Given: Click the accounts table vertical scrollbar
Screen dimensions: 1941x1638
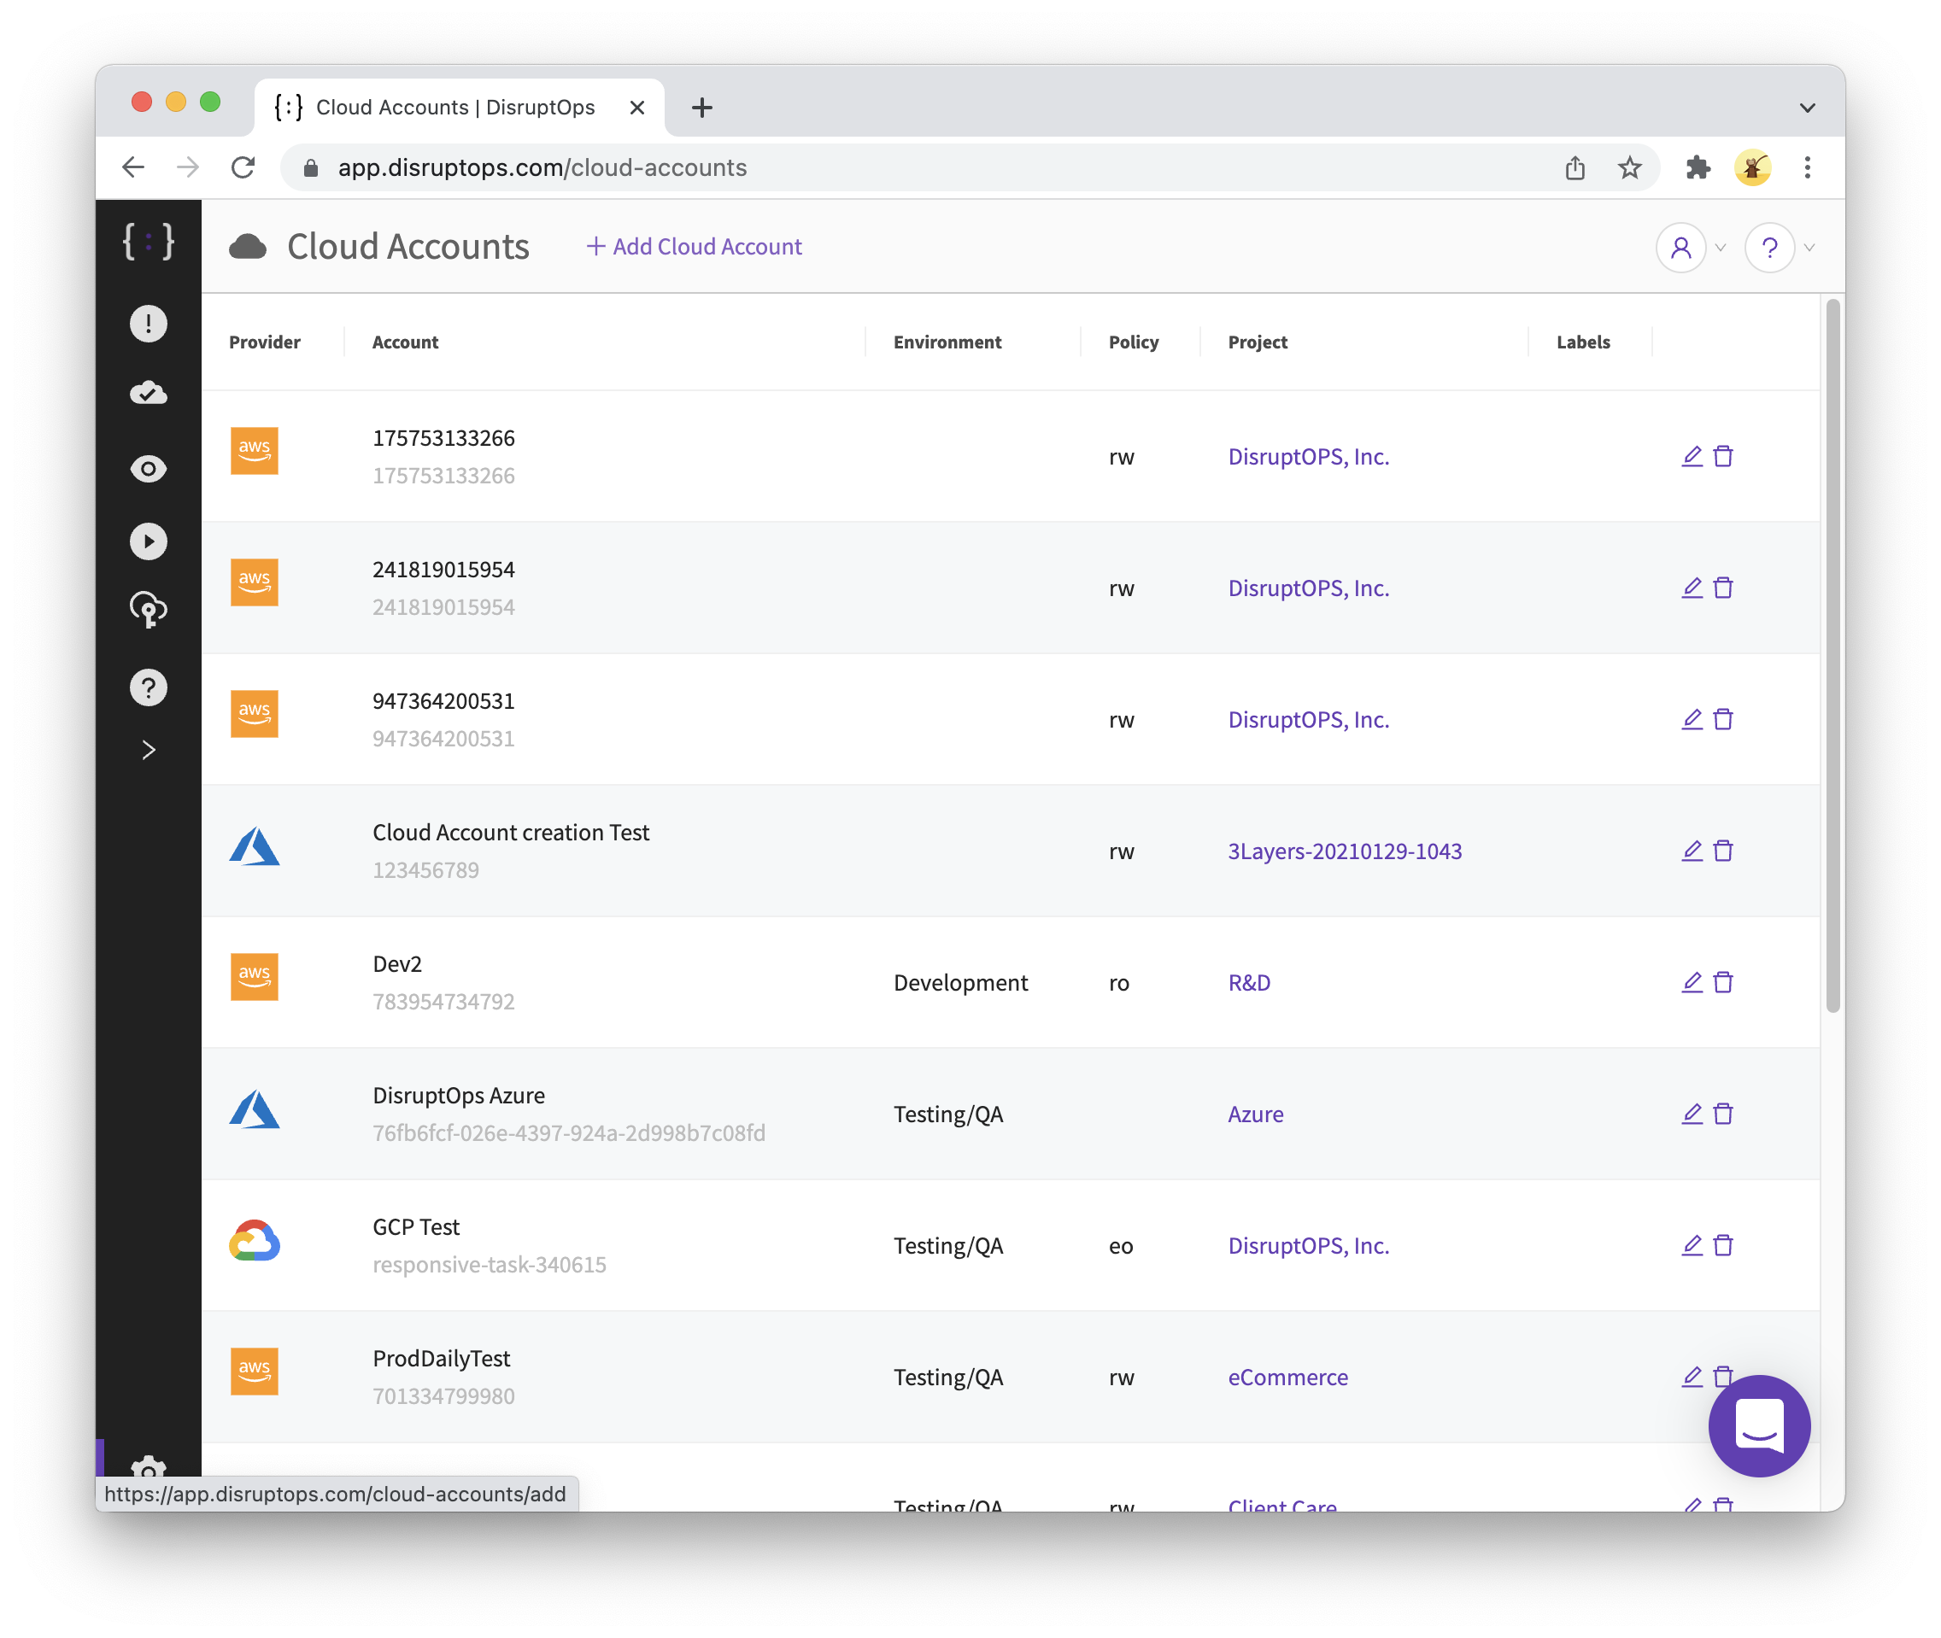Looking at the screenshot, I should point(1833,656).
